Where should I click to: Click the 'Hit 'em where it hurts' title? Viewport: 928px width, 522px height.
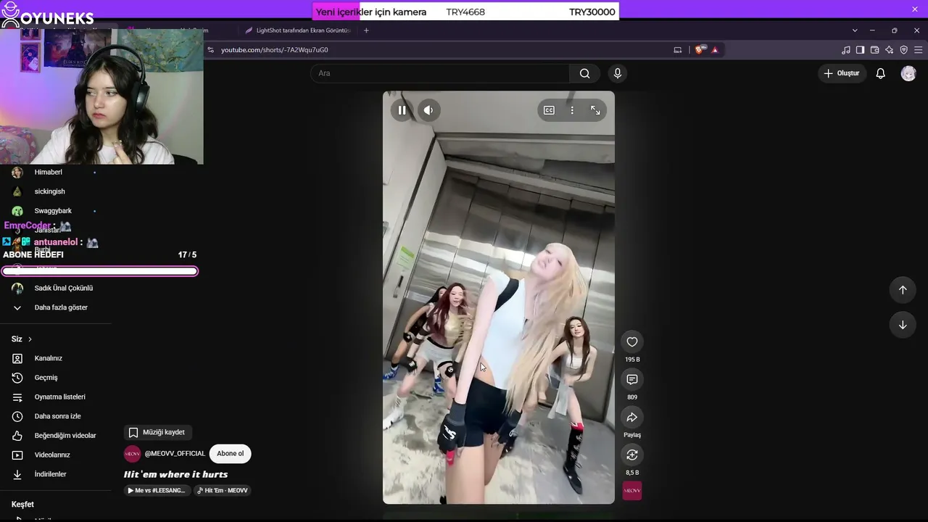coord(176,474)
